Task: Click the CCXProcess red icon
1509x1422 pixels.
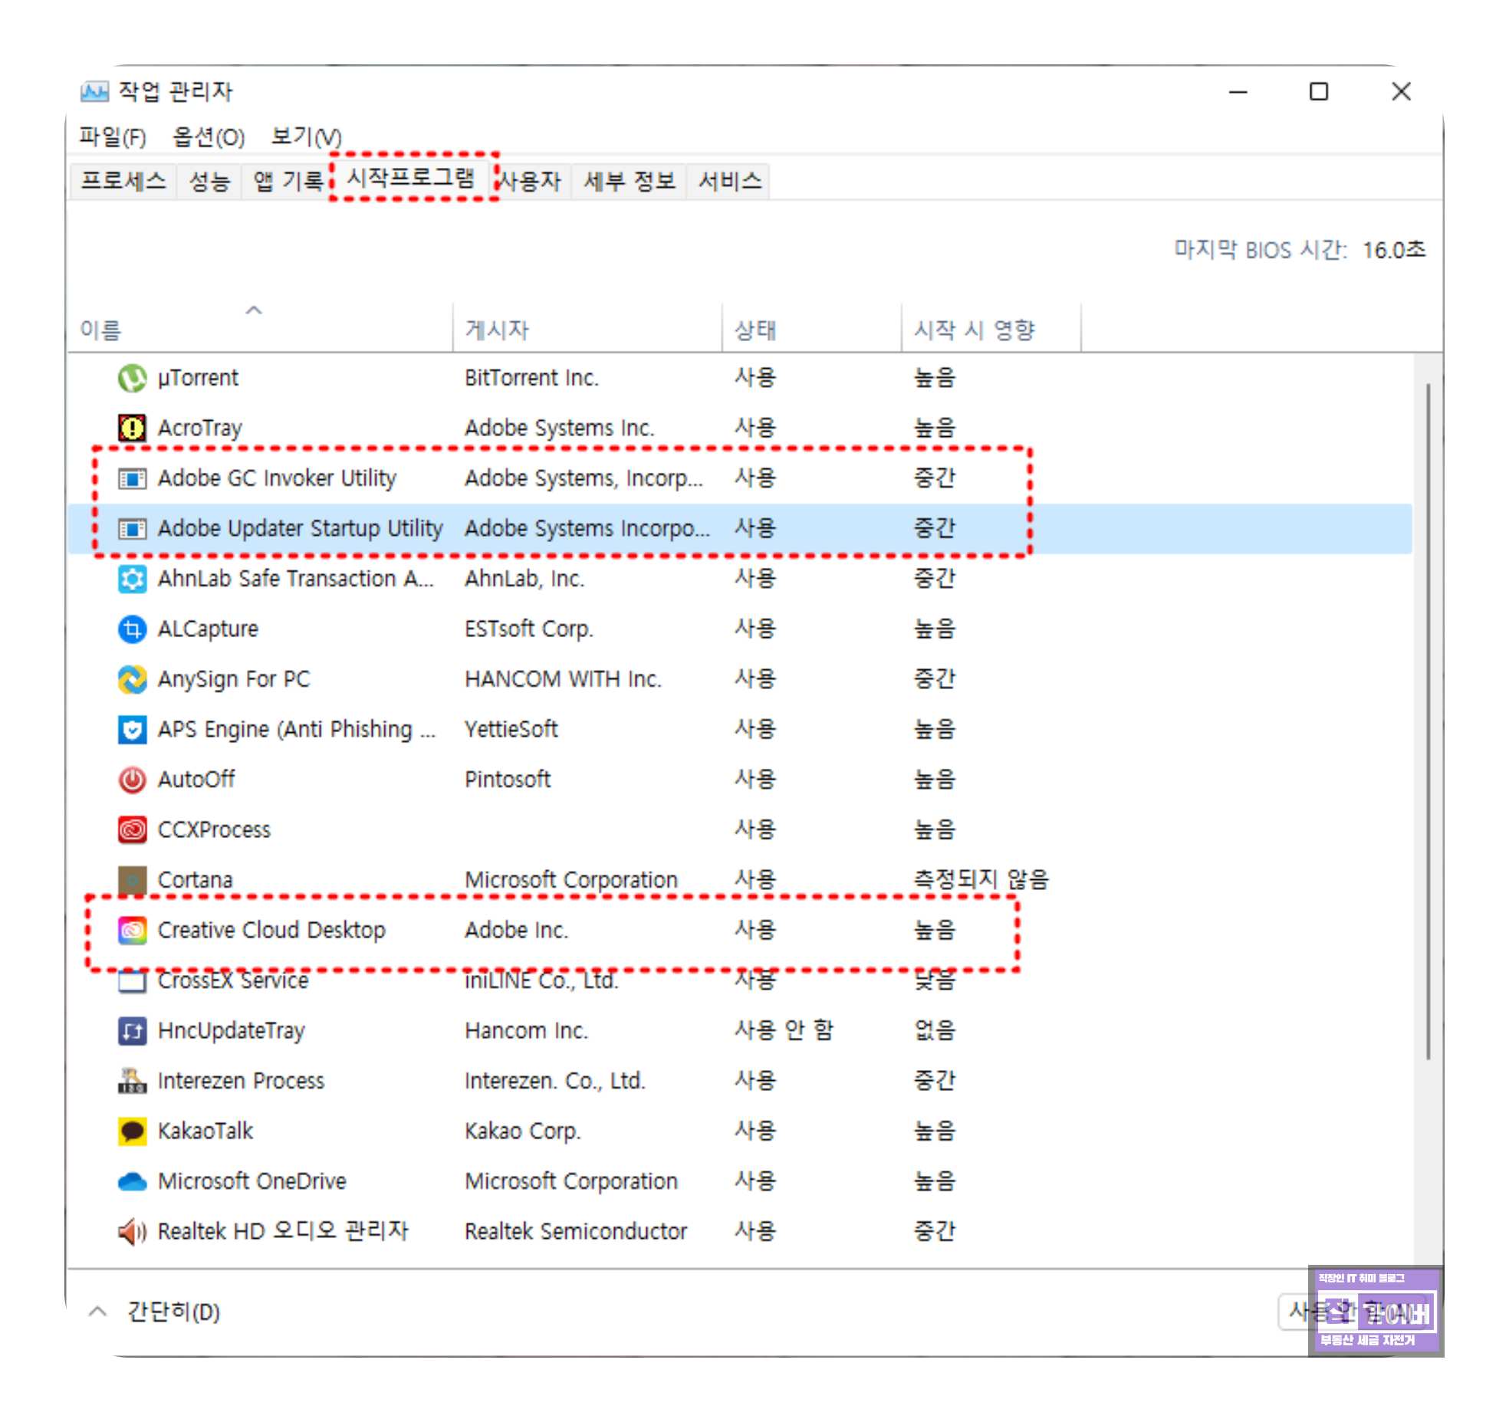Action: tap(132, 830)
